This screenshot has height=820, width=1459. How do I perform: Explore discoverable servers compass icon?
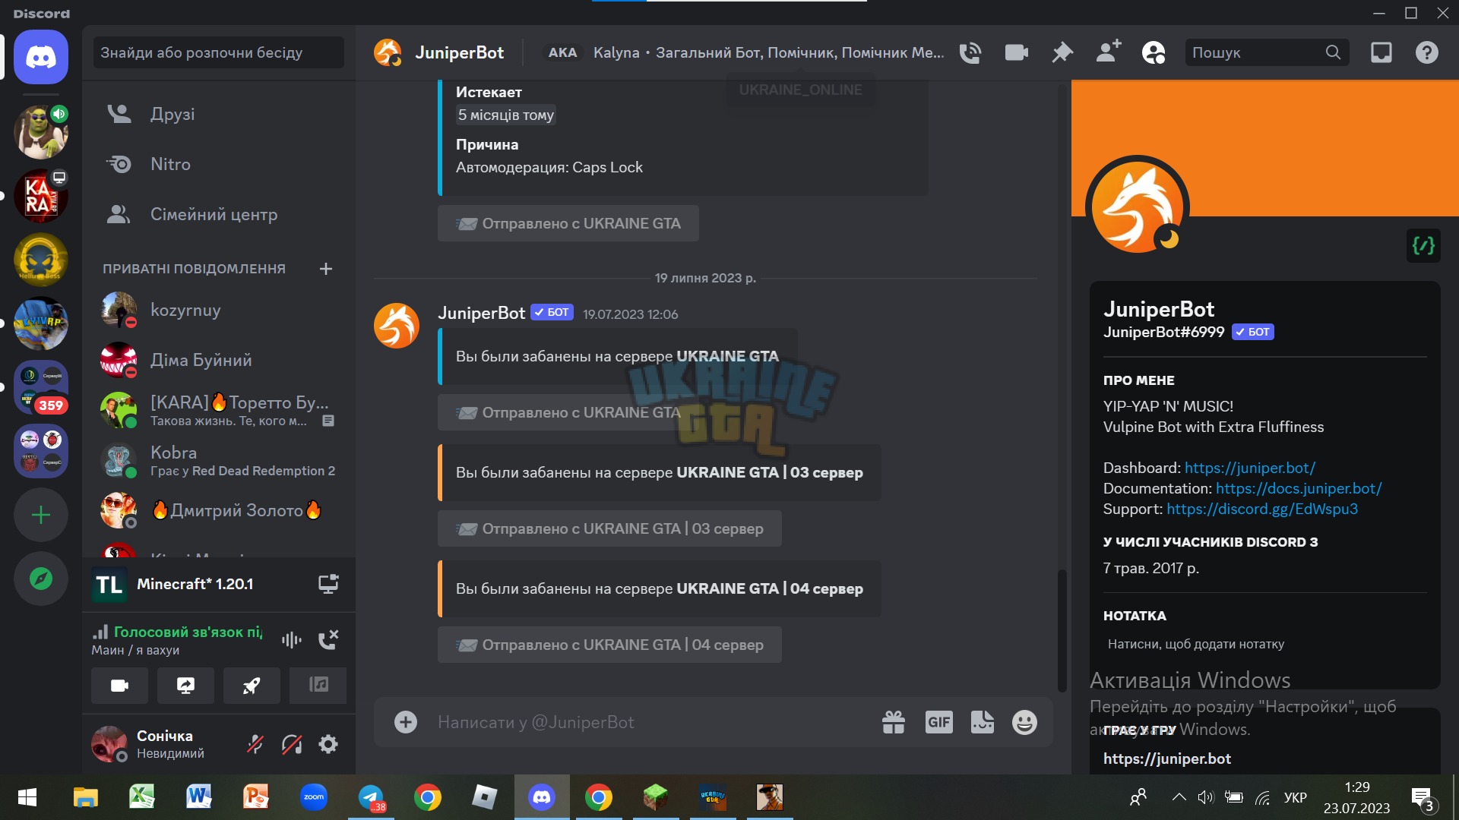coord(41,579)
